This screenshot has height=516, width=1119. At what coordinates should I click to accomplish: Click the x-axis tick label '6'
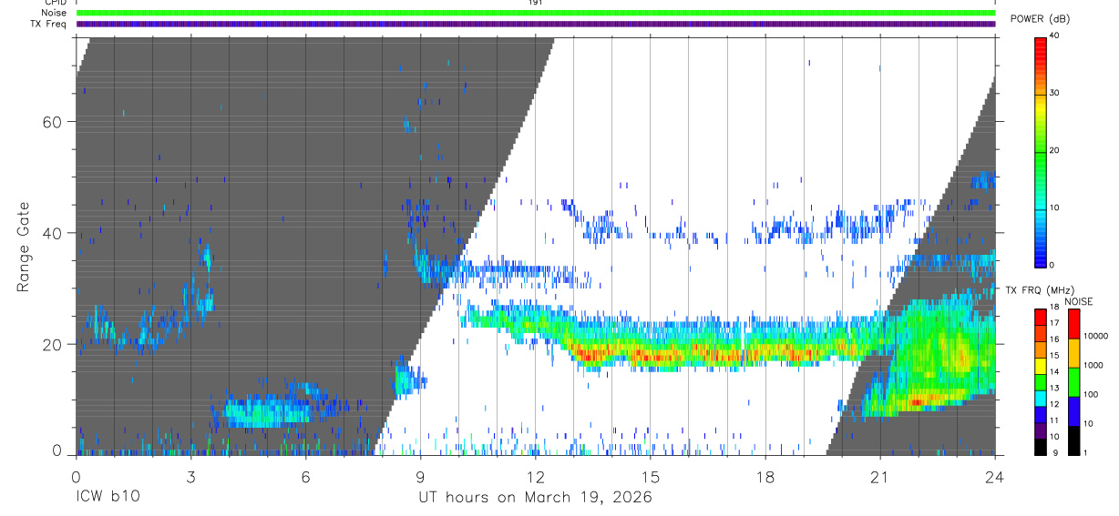pyautogui.click(x=305, y=475)
